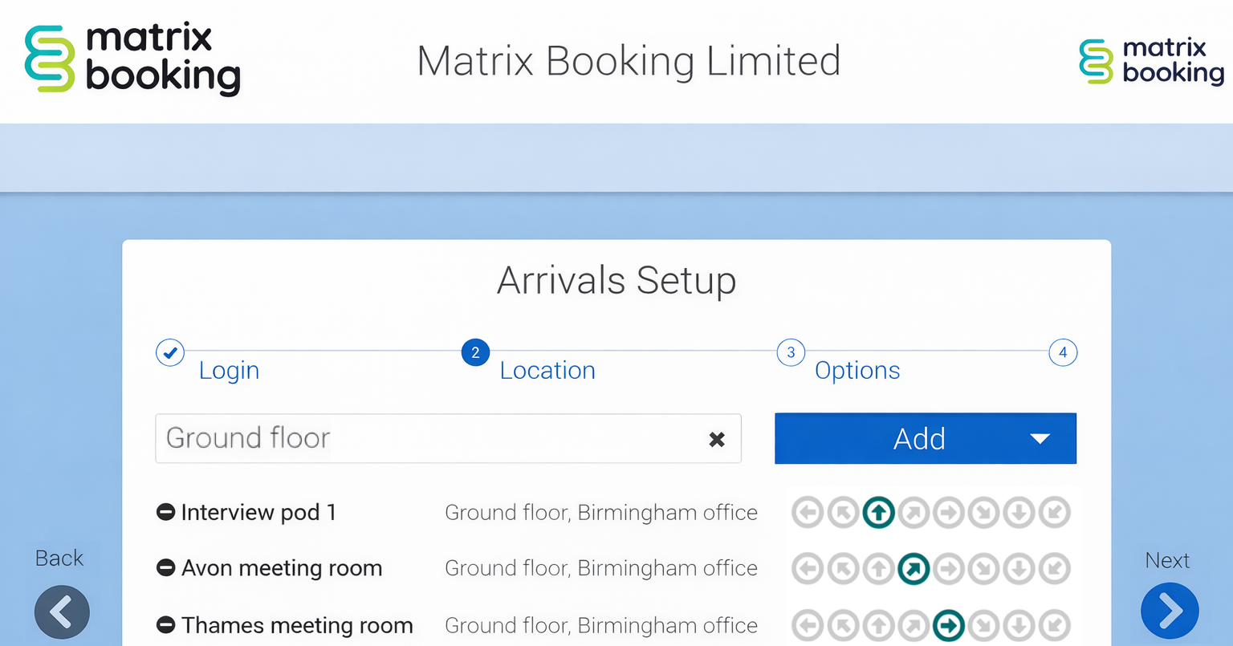Remove Avon meeting room using minus icon
Screen dimensions: 1233x646
click(165, 568)
